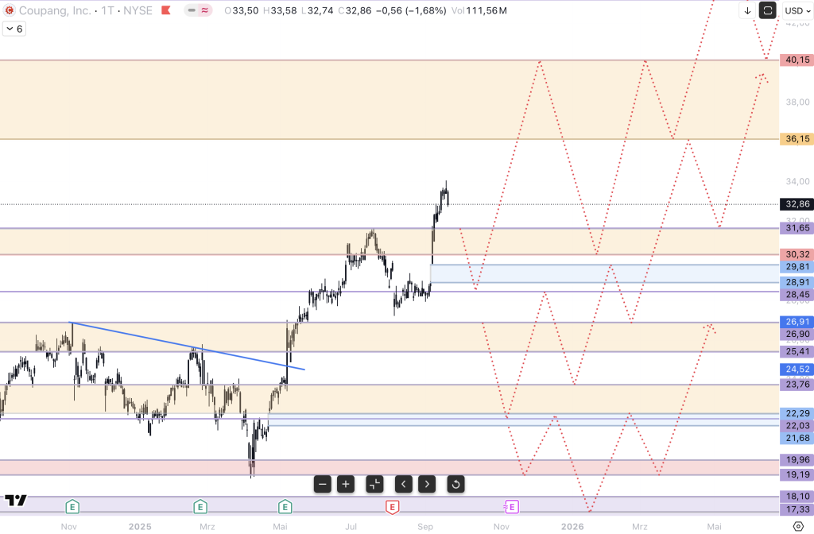Click the collapse/fit chart icon button

point(374,484)
